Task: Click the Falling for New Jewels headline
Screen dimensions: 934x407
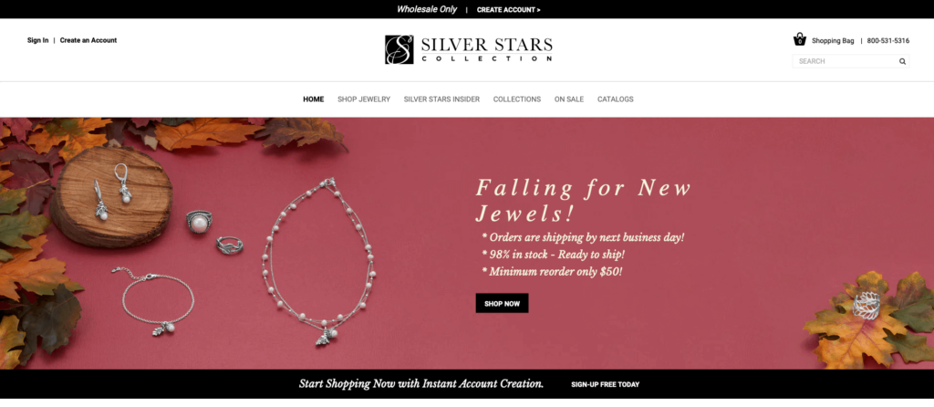Action: (583, 200)
